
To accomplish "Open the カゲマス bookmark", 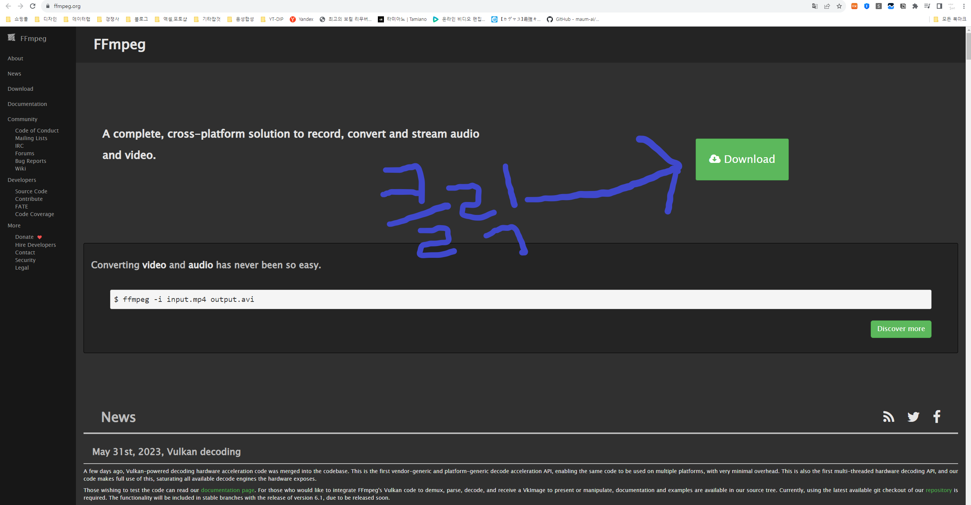I will pyautogui.click(x=516, y=19).
